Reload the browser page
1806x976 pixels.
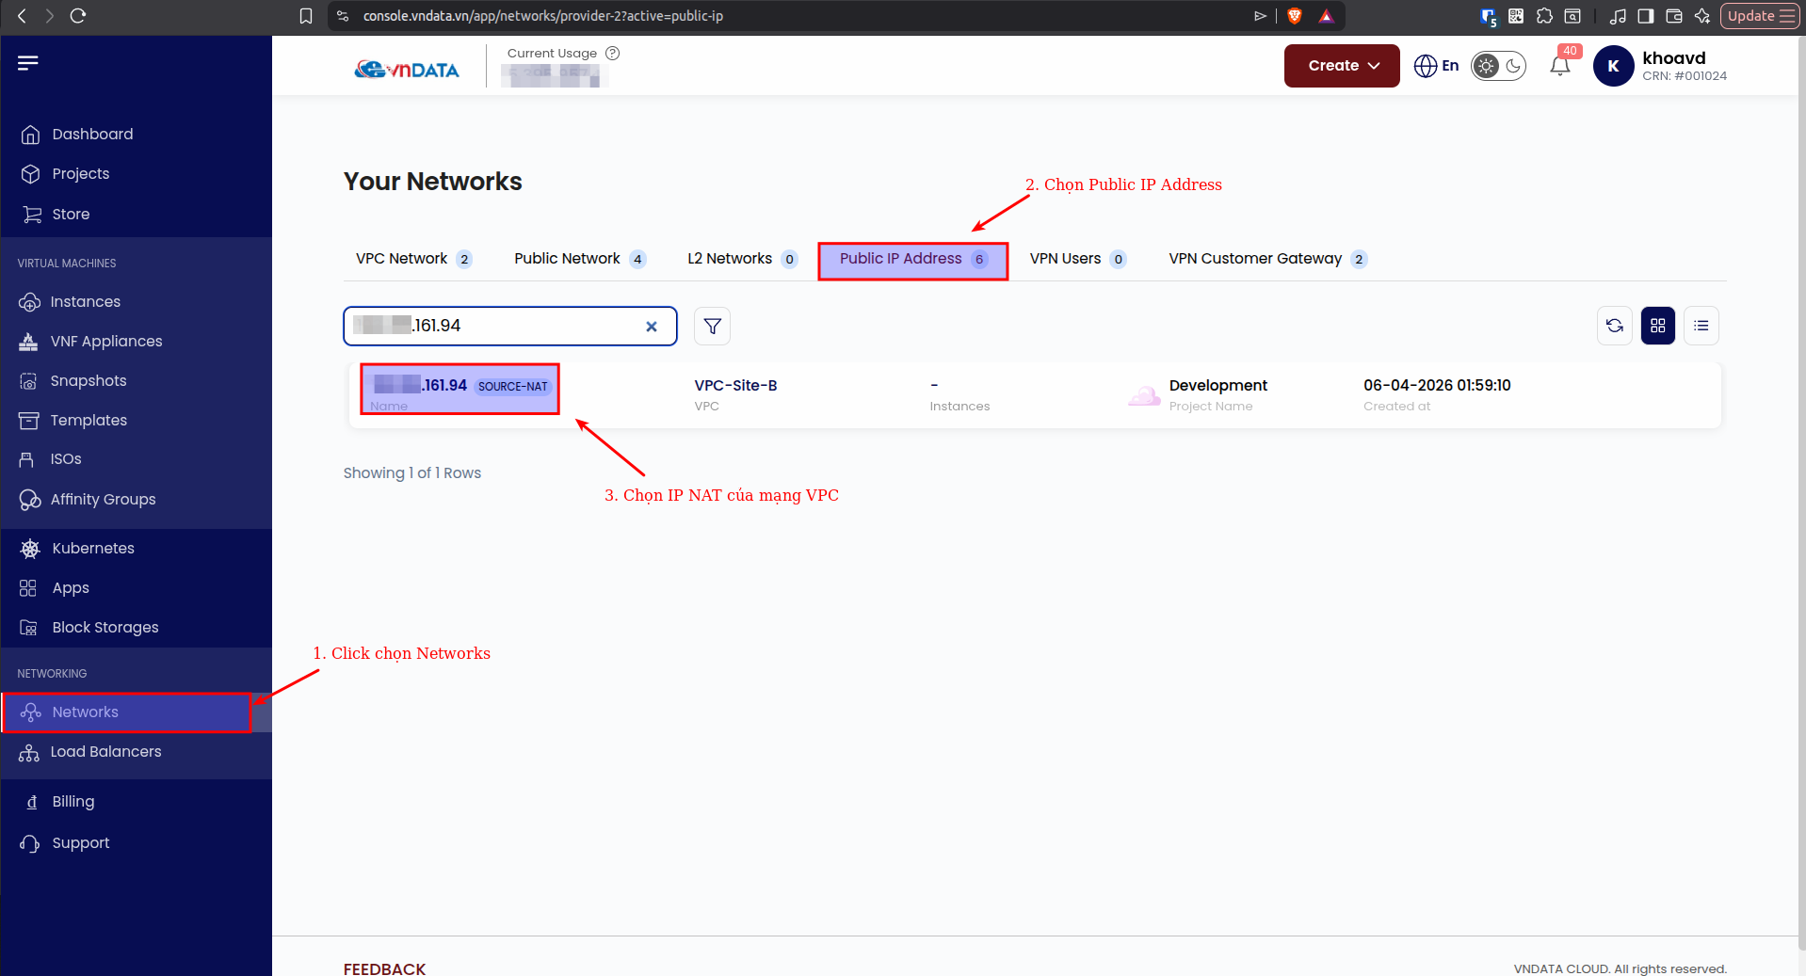pyautogui.click(x=78, y=16)
